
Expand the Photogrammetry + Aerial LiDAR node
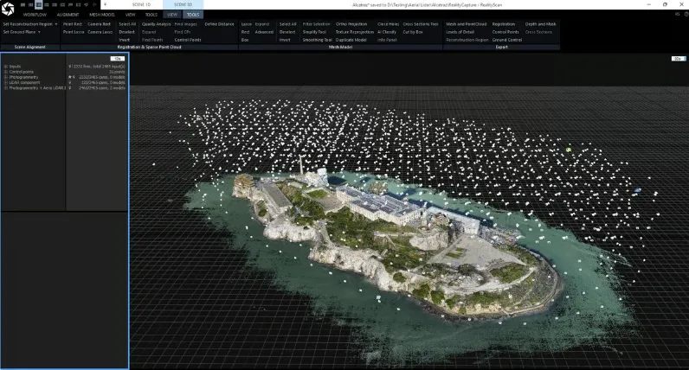point(6,88)
